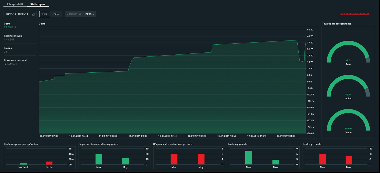
Task: Select the Statistiques tab
Action: click(38, 4)
